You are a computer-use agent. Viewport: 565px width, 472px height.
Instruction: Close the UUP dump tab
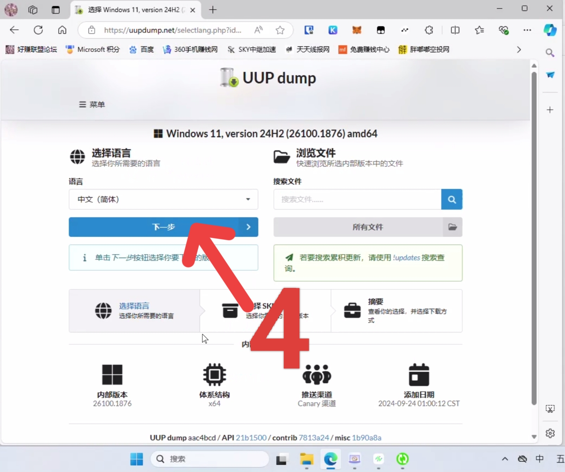(x=193, y=10)
